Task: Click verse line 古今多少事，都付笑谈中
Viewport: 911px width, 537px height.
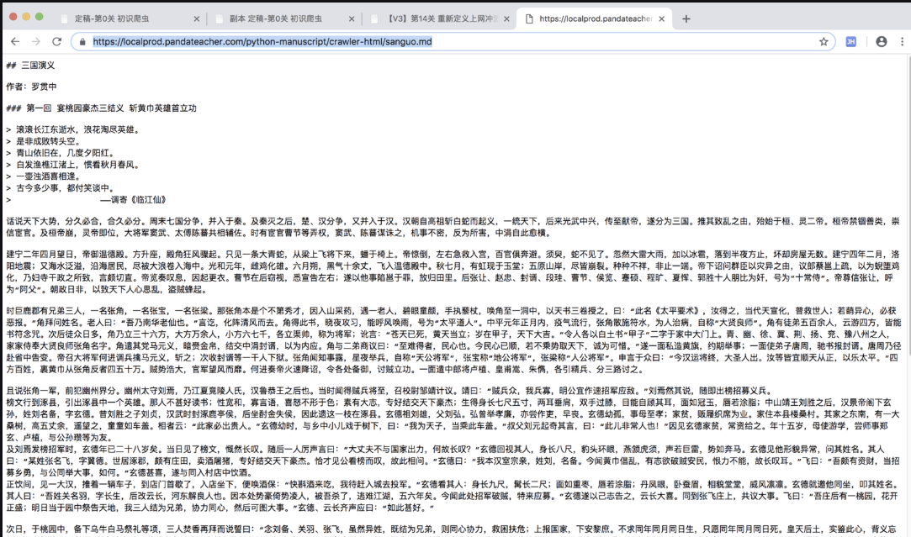Action: 61,187
